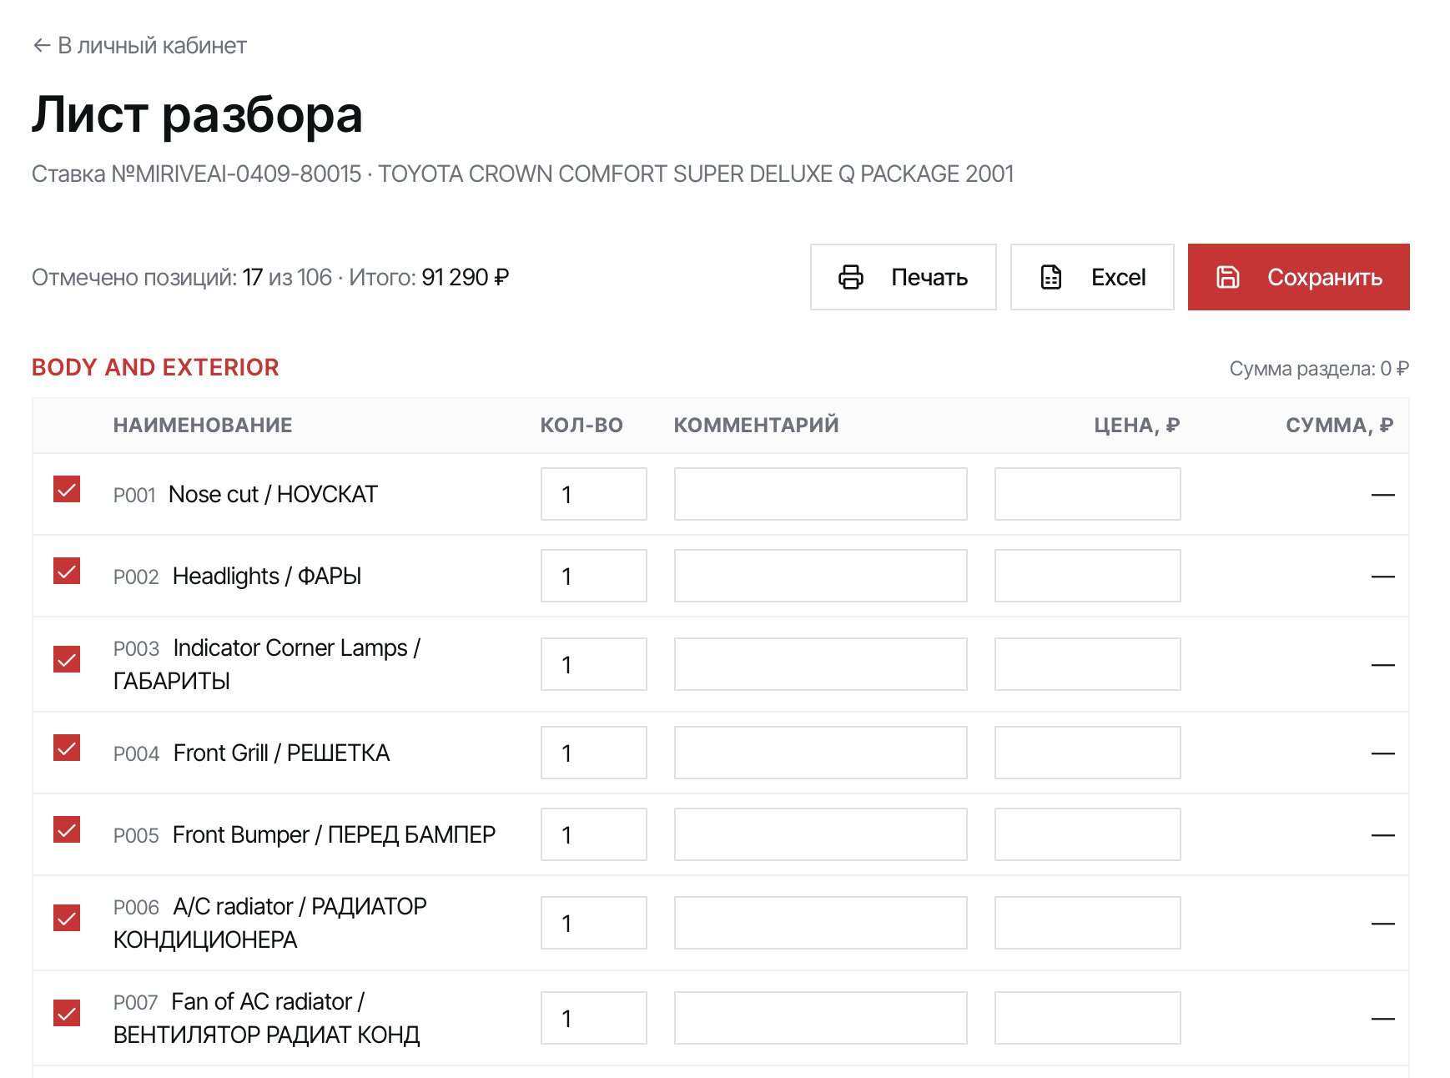Click quantity field for Indicator Corner Lamps row
This screenshot has height=1078, width=1450.
pos(594,664)
